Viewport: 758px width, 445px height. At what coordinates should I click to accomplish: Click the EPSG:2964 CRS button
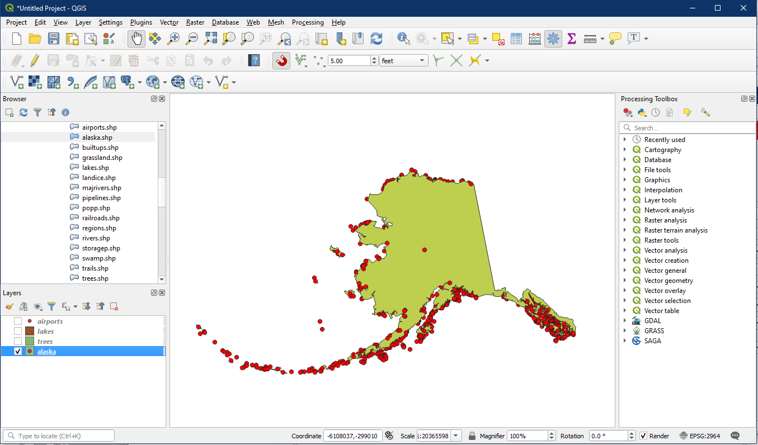point(700,436)
